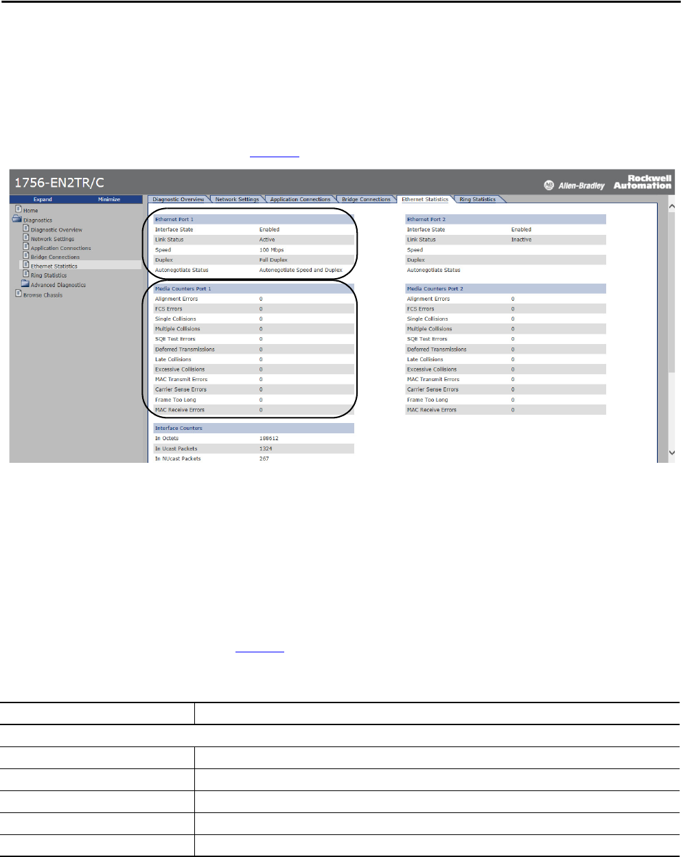Click the scrollbar up arrow

[x=671, y=207]
